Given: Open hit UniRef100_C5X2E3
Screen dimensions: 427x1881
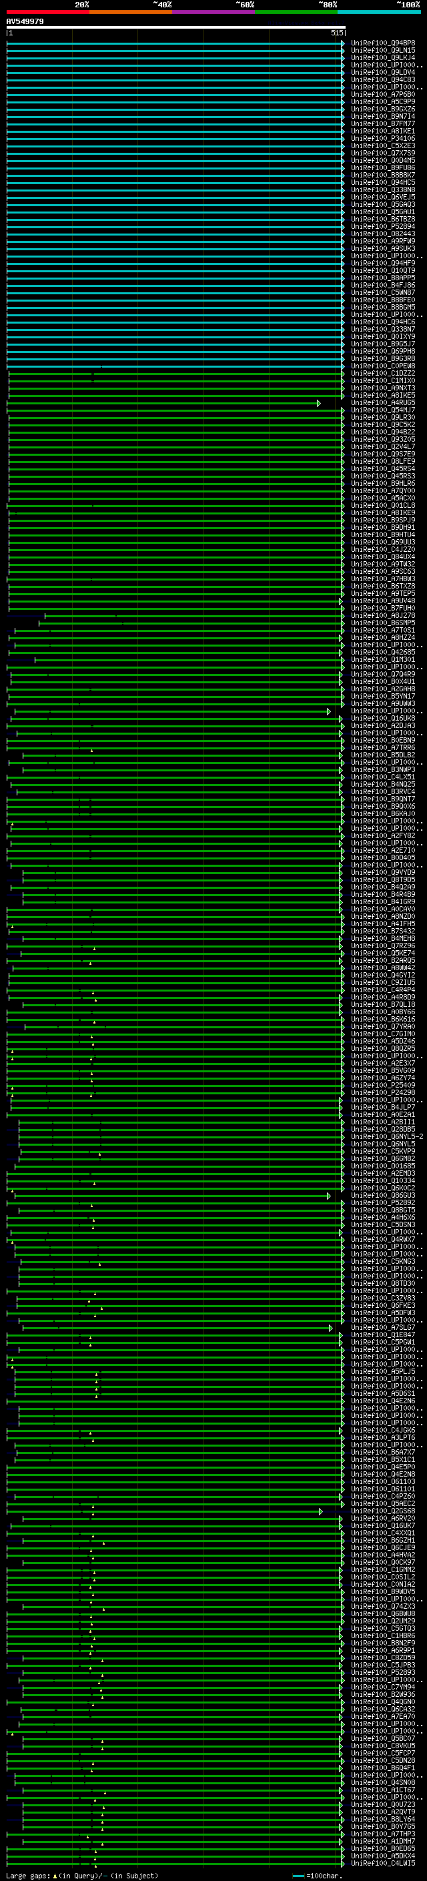Looking at the screenshot, I should pos(383,145).
